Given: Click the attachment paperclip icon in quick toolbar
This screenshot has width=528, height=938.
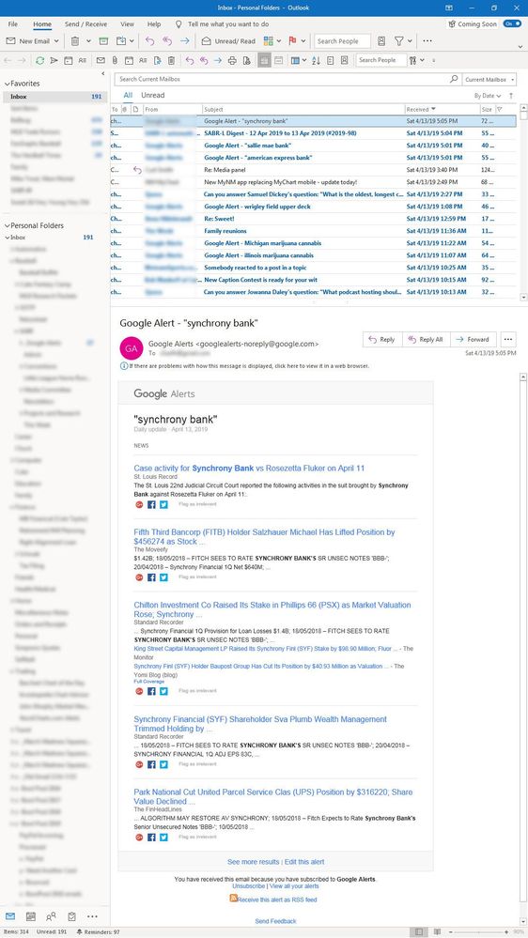Looking at the screenshot, I should (115, 60).
